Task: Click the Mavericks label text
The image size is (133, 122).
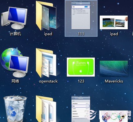Action: coord(114,81)
